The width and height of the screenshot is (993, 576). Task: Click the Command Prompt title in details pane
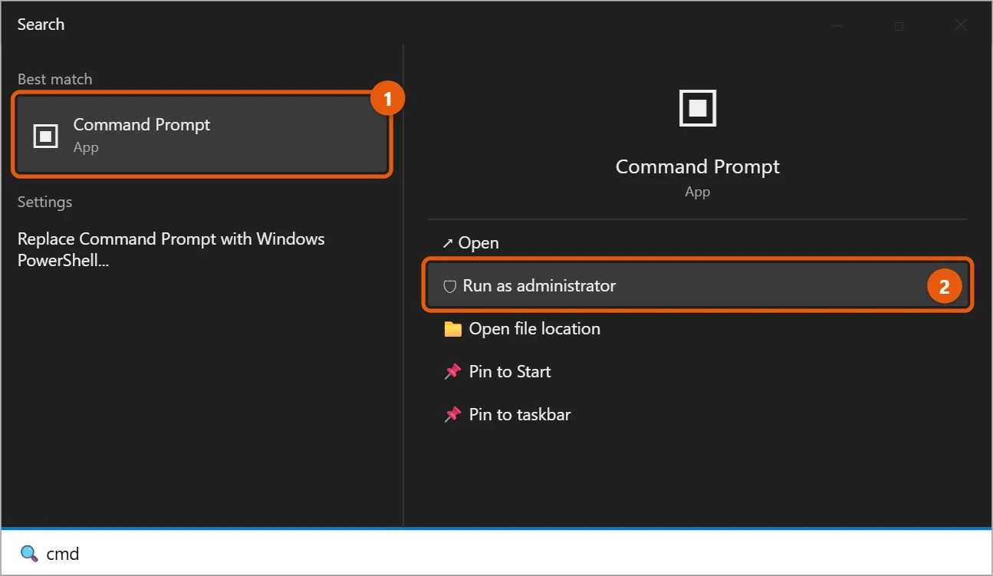click(698, 166)
